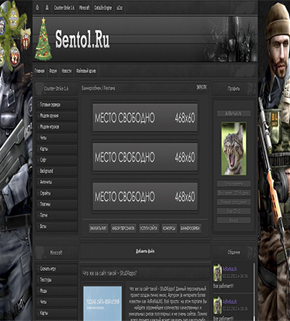
Task: Click the blue article thumbnail image
Action: click(103, 303)
